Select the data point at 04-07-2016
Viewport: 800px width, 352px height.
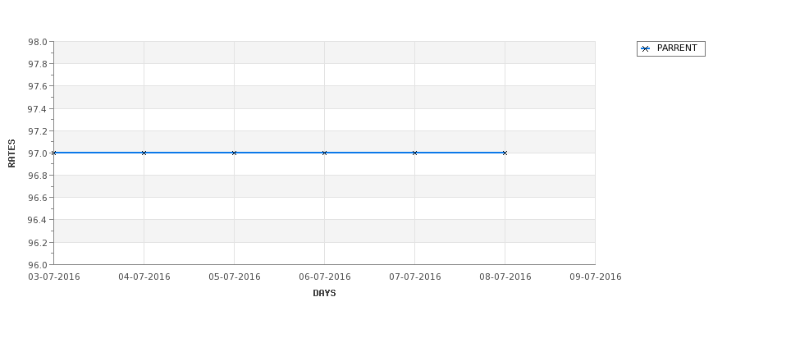pos(144,153)
